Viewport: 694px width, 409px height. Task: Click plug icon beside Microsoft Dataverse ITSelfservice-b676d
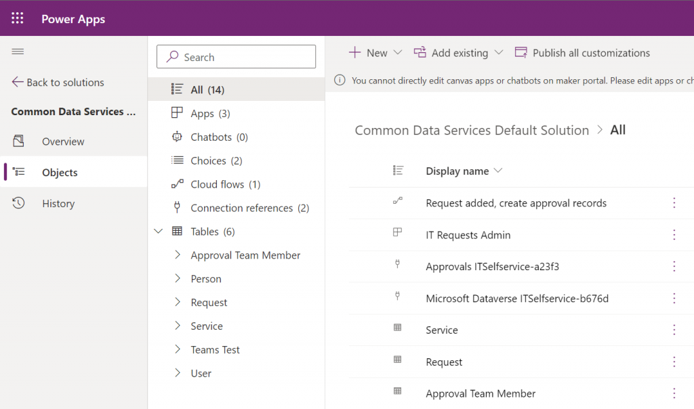pos(397,296)
